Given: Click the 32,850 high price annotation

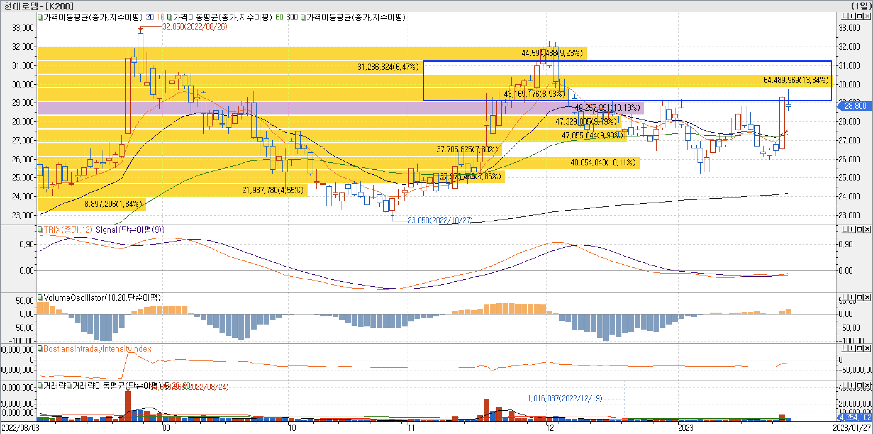Looking at the screenshot, I should tap(195, 27).
